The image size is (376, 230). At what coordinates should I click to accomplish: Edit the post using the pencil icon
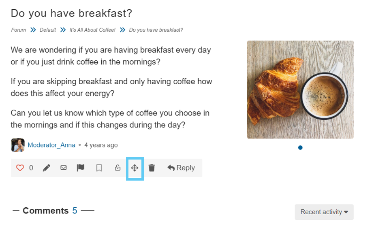pos(47,168)
